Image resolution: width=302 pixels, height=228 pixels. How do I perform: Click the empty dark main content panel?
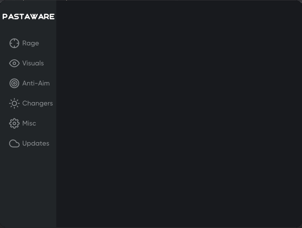tap(179, 113)
